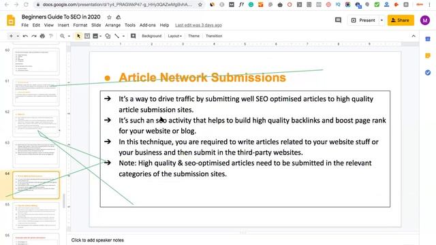This screenshot has width=436, height=245.
Task: Click the new slide plus button
Action: tap(11, 36)
